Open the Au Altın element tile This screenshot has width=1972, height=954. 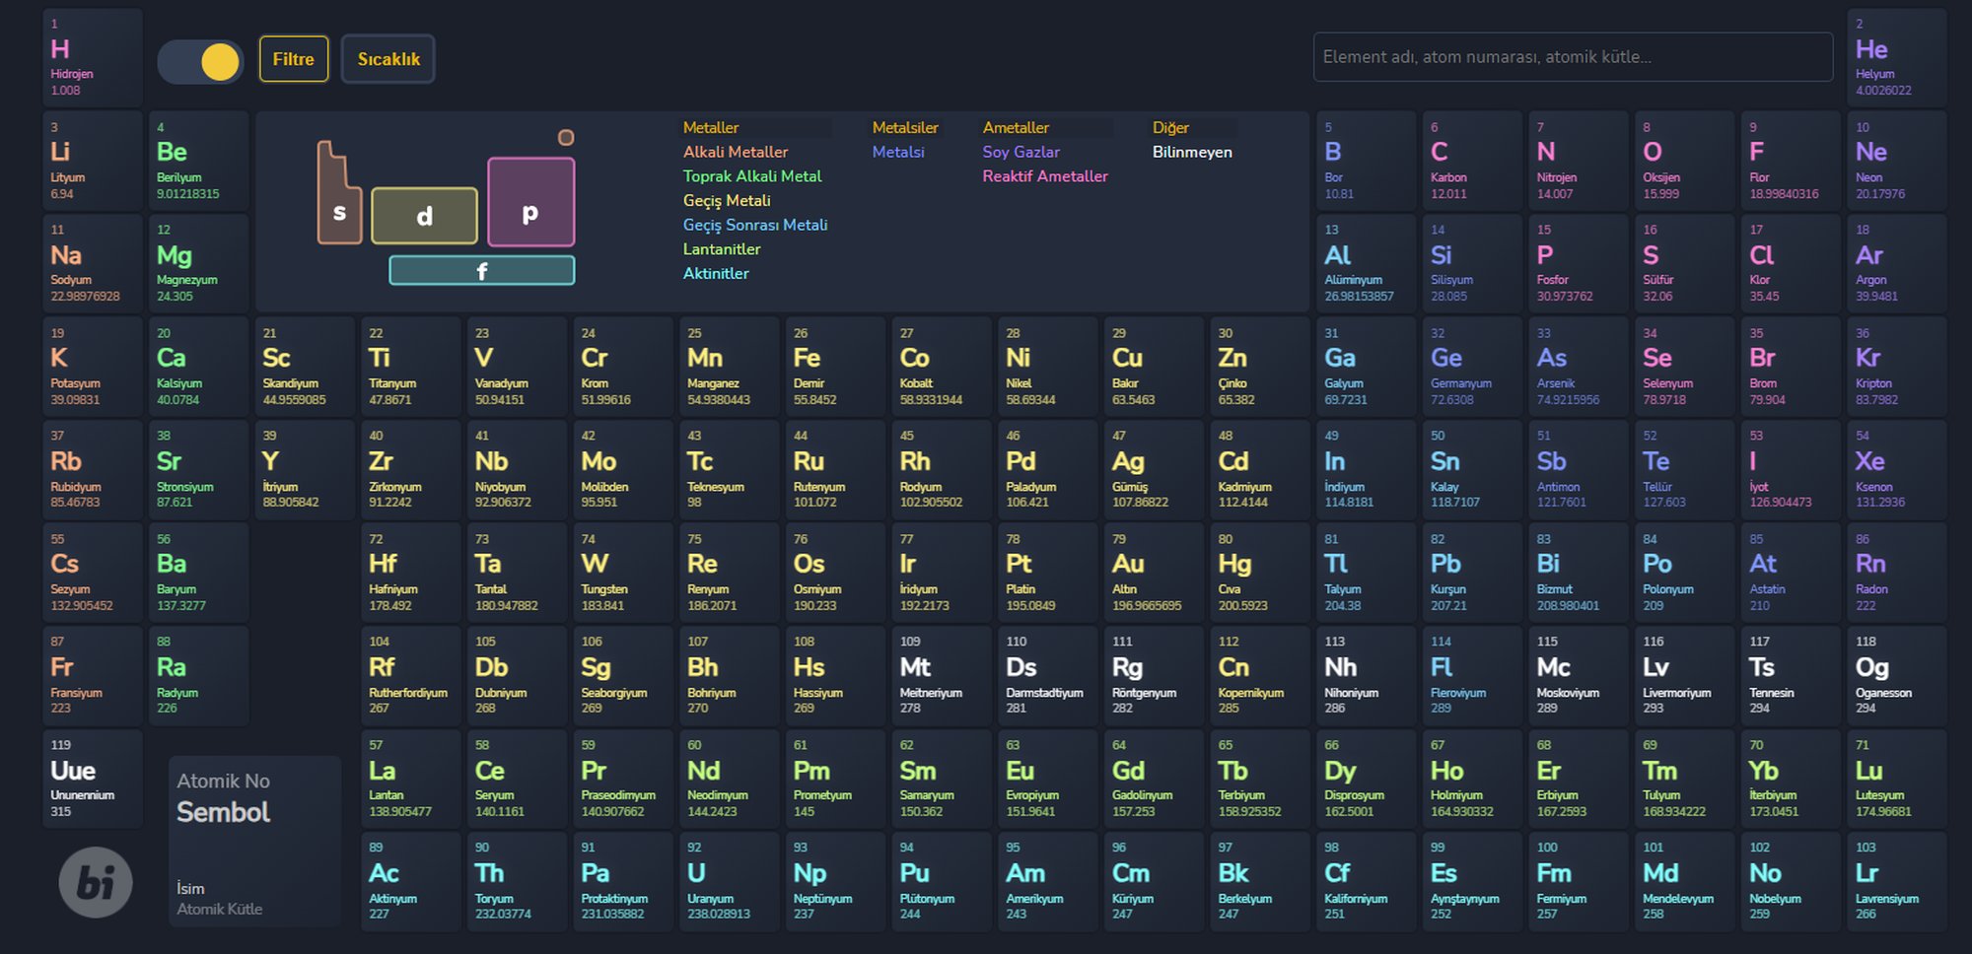(x=1152, y=573)
